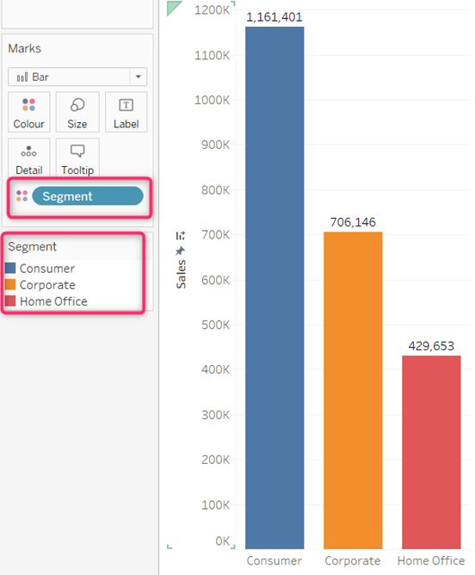The image size is (475, 575).
Task: Click the Corporate orange legend swatch
Action: 10,285
